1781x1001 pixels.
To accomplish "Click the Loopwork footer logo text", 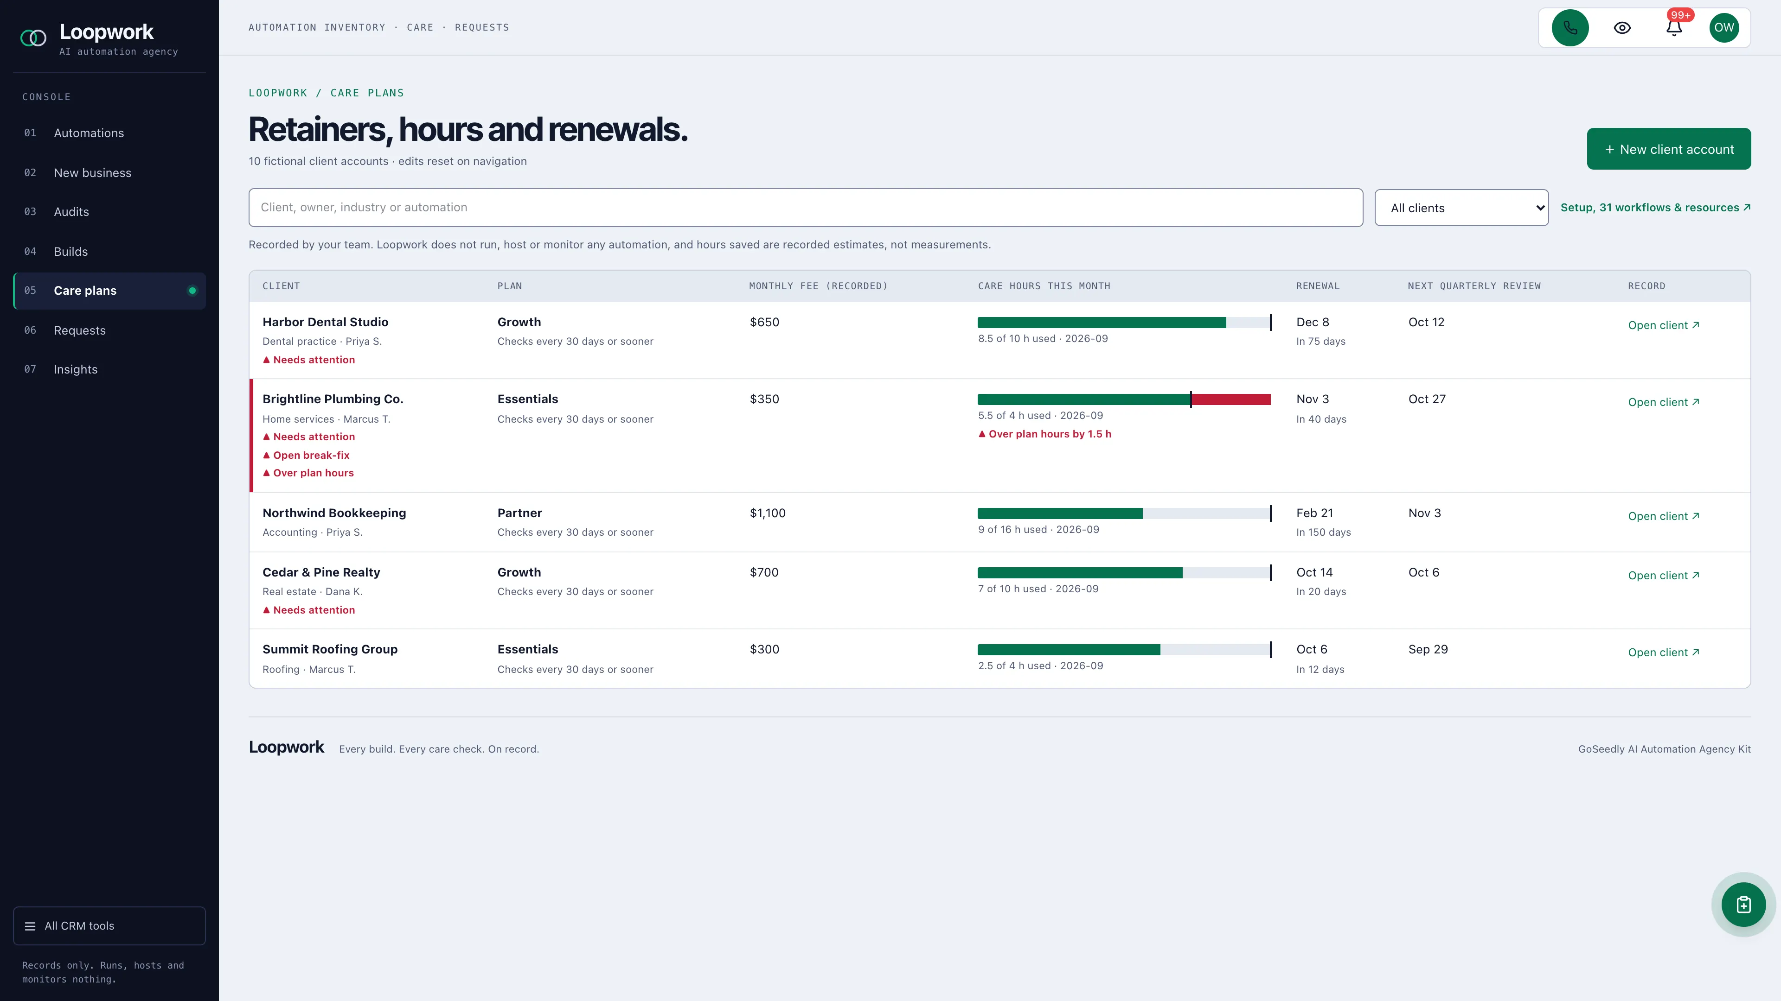I will tap(286, 747).
